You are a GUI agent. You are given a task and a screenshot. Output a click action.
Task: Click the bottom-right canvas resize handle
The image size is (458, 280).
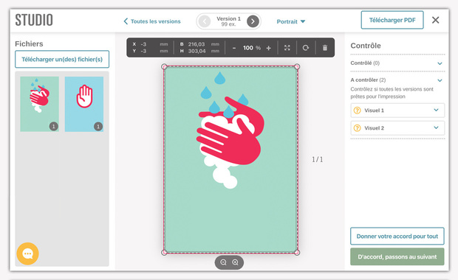[297, 252]
